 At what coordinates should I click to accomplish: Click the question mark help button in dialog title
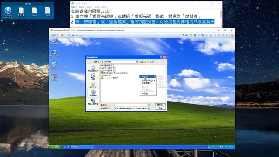click(161, 57)
